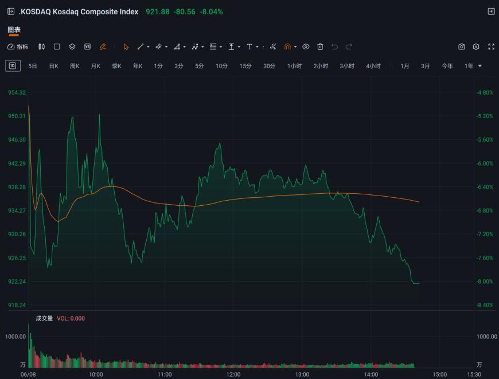499x379 pixels.
Task: Select the trend line drawing tool
Action: pos(141,47)
